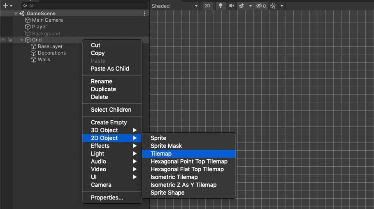Click the cube icon beside Main Camera

pyautogui.click(x=28, y=20)
